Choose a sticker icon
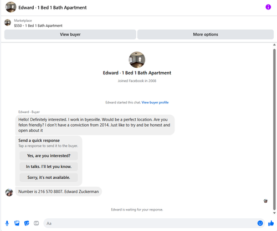The height and width of the screenshot is (231, 277). tap(27, 223)
